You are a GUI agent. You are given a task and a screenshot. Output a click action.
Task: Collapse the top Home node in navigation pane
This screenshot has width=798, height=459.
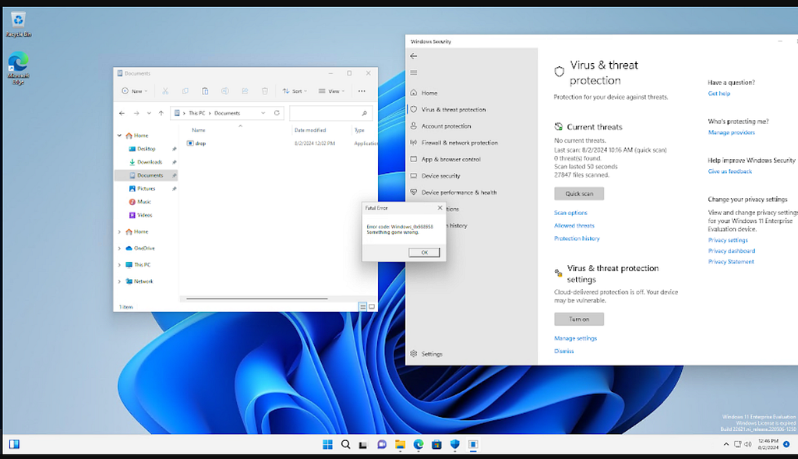(x=119, y=136)
